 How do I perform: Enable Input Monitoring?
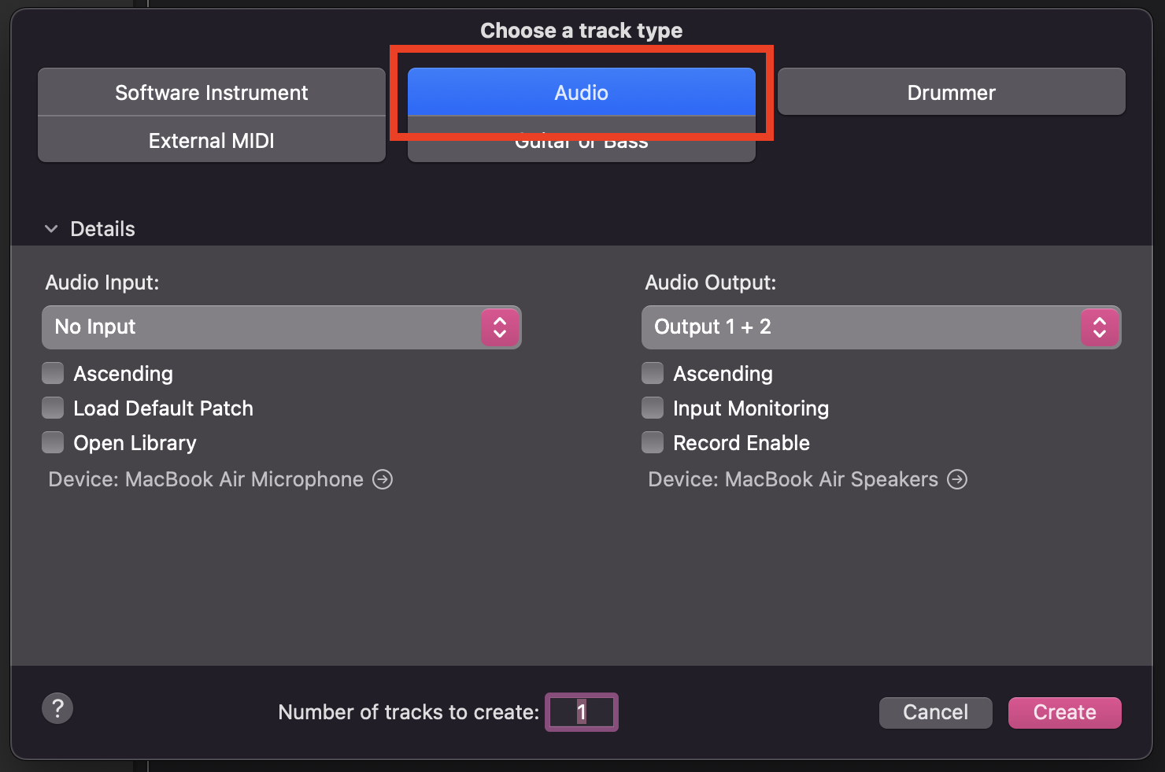[x=652, y=408]
